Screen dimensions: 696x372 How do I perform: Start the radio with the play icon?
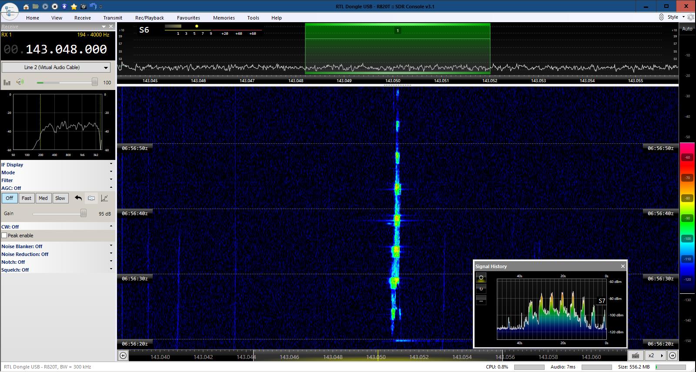tap(45, 7)
